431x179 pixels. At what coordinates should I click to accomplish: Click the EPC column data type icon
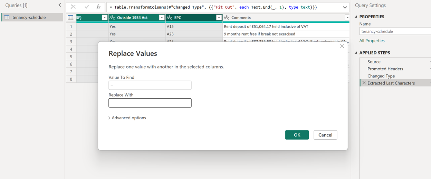point(170,18)
